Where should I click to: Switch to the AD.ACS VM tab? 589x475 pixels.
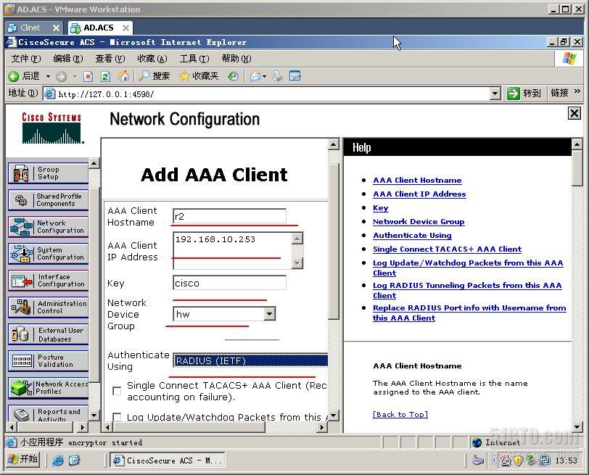(x=100, y=28)
